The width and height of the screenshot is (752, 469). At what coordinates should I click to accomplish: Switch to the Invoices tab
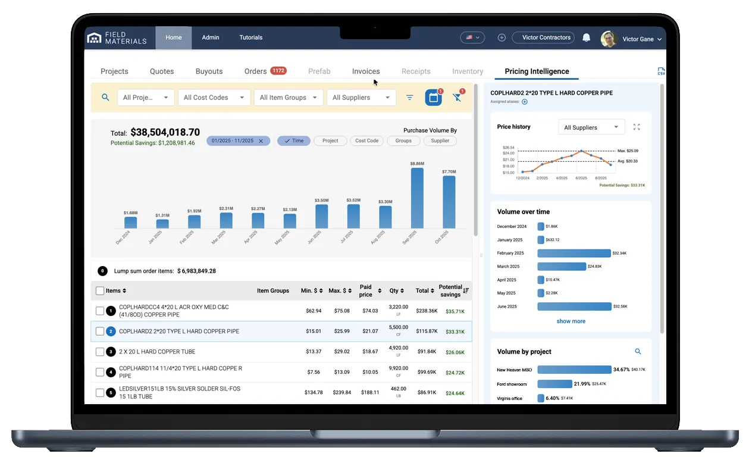(365, 71)
